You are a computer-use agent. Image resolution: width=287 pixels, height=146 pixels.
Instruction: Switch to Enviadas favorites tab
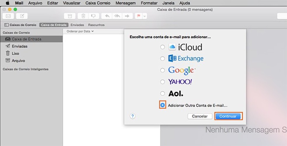(x=77, y=25)
